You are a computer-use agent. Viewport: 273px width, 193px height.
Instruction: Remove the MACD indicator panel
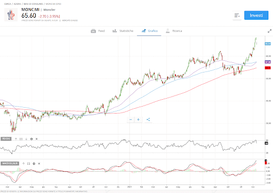39,164
